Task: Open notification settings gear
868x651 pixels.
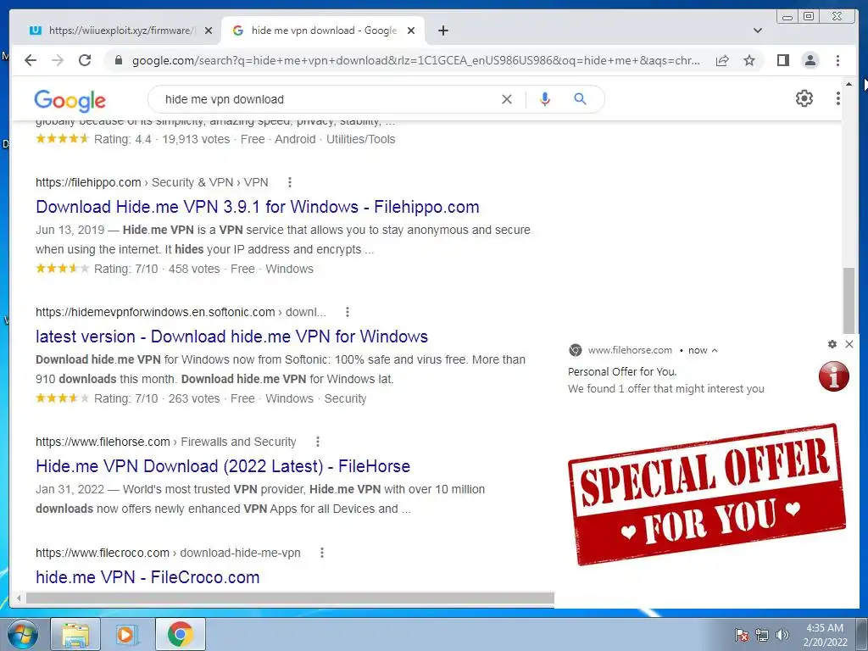Action: tap(832, 344)
